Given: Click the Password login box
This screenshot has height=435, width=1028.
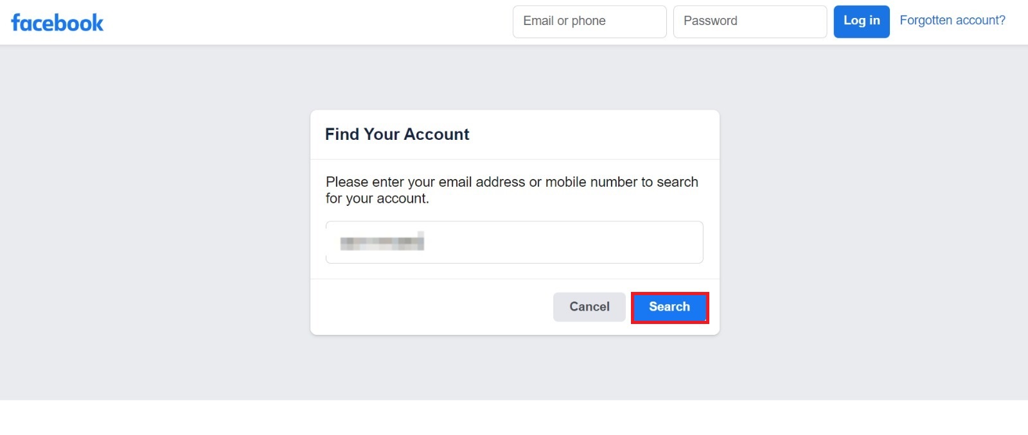Looking at the screenshot, I should click(x=749, y=21).
